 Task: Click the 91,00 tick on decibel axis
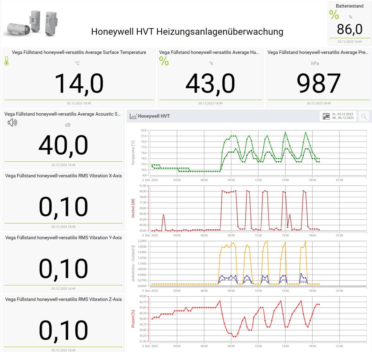pos(143,186)
